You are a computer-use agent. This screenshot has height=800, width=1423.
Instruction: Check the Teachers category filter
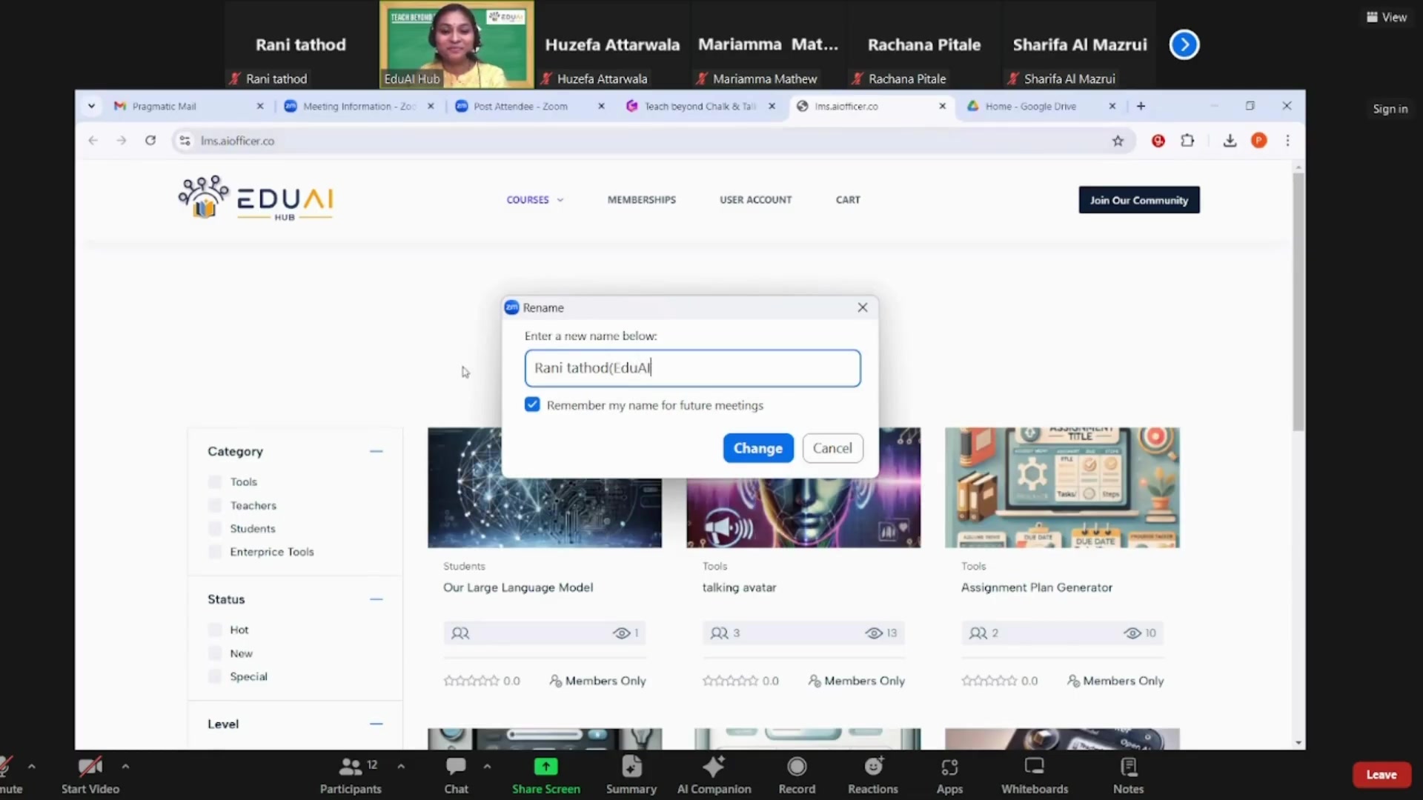[215, 505]
